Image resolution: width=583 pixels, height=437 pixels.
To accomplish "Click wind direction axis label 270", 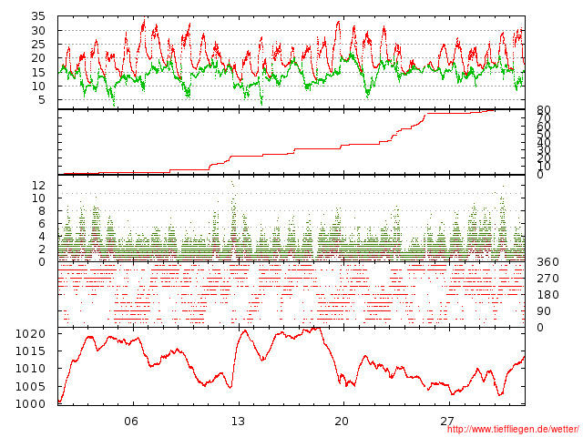I will pyautogui.click(x=547, y=279).
